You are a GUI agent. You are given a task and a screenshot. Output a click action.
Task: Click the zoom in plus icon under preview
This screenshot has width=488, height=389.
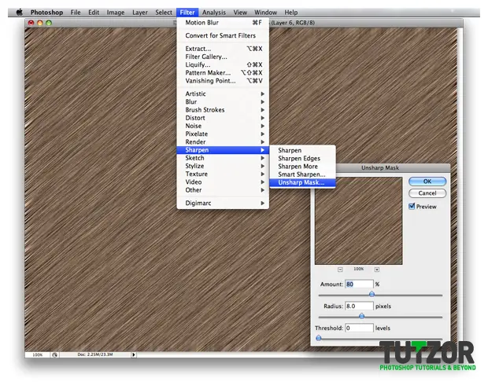coord(377,270)
